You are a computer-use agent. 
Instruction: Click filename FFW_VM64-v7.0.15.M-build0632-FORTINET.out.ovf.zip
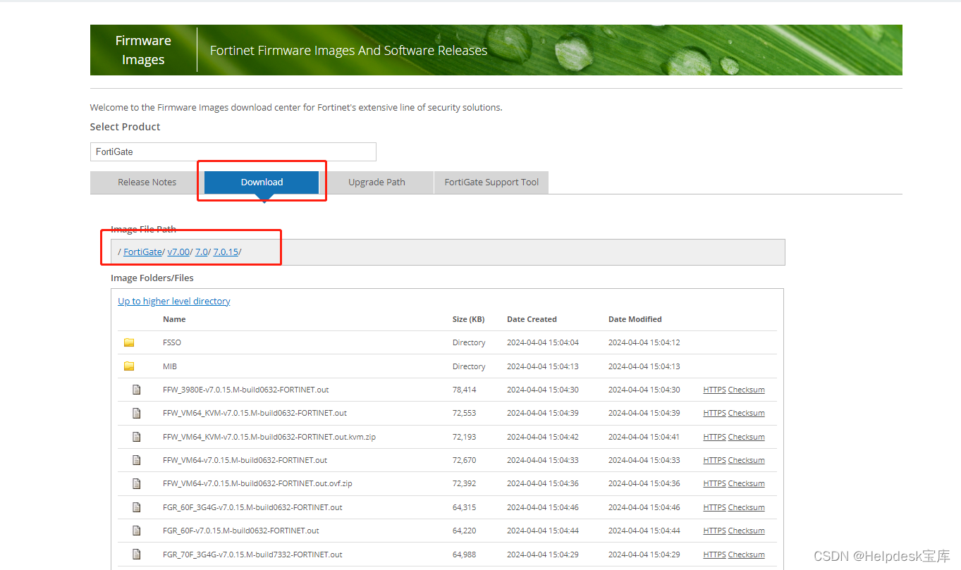click(257, 483)
